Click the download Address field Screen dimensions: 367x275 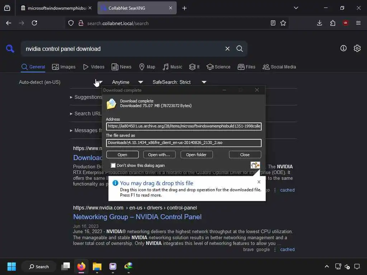184,126
